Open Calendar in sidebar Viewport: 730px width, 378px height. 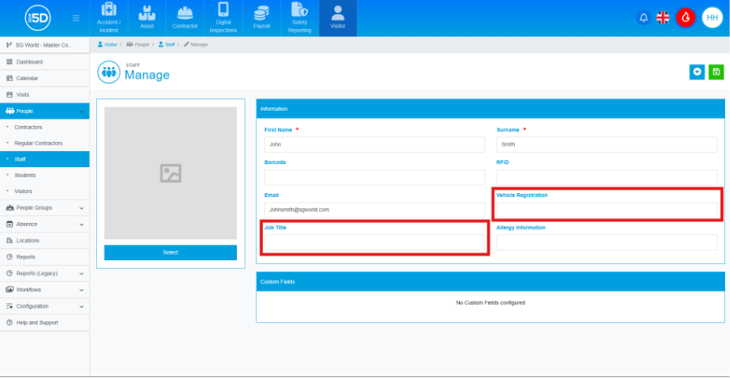(x=44, y=78)
